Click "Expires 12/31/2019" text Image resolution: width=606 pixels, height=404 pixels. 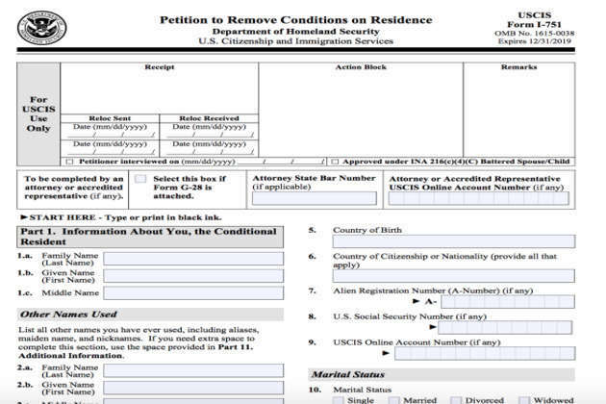coord(534,41)
